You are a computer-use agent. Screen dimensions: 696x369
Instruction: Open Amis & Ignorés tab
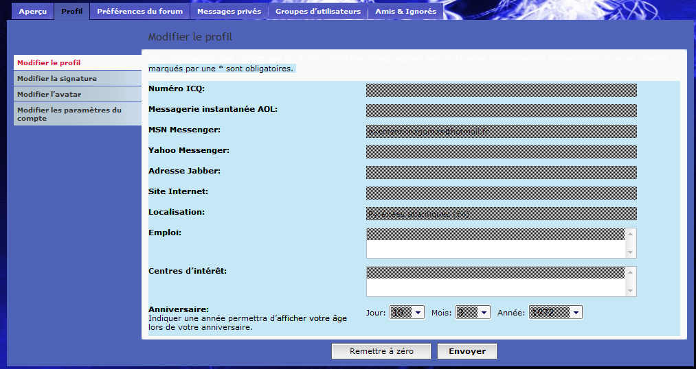405,12
